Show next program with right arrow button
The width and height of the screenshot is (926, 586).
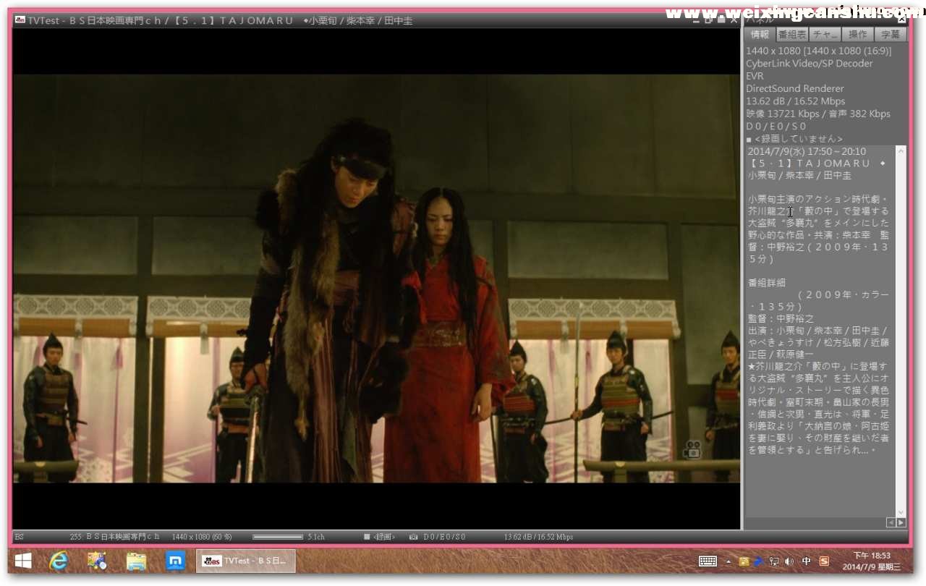(901, 522)
